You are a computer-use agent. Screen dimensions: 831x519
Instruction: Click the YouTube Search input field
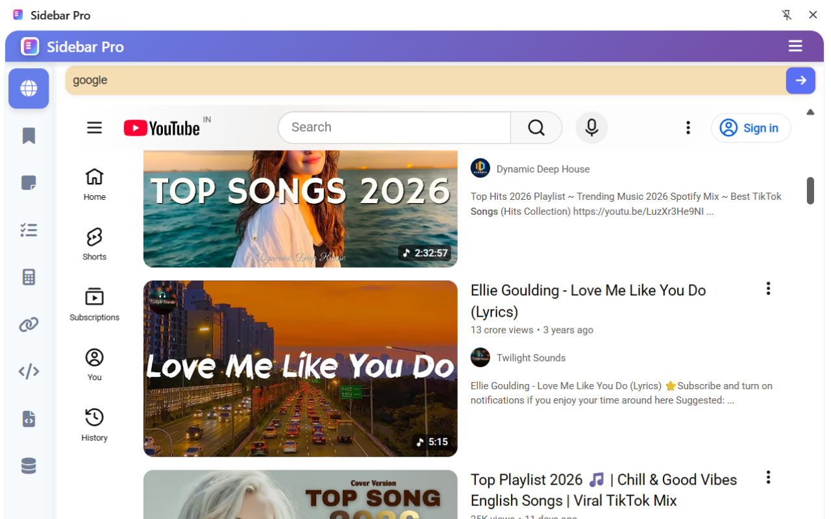[394, 127]
